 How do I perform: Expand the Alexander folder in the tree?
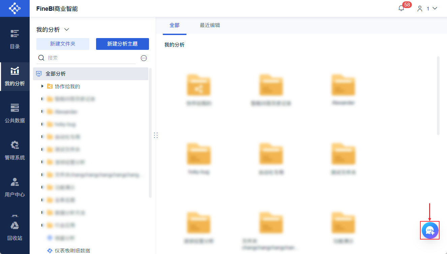click(x=42, y=112)
